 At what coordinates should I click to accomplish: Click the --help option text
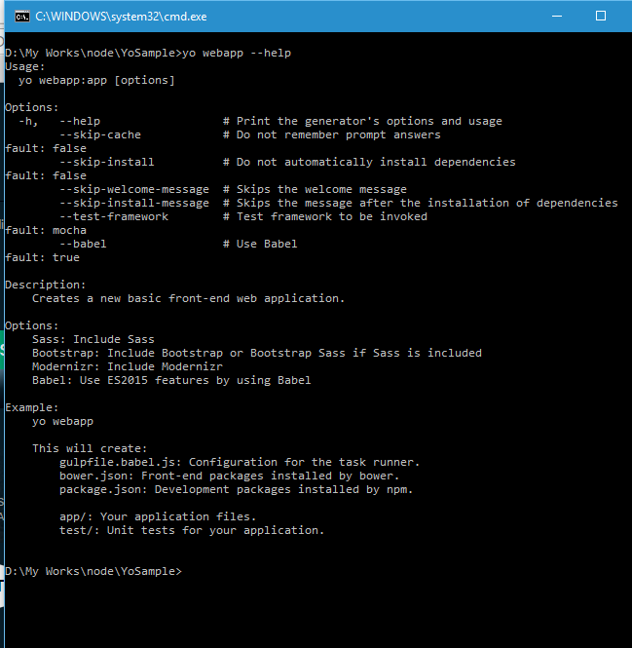click(80, 121)
